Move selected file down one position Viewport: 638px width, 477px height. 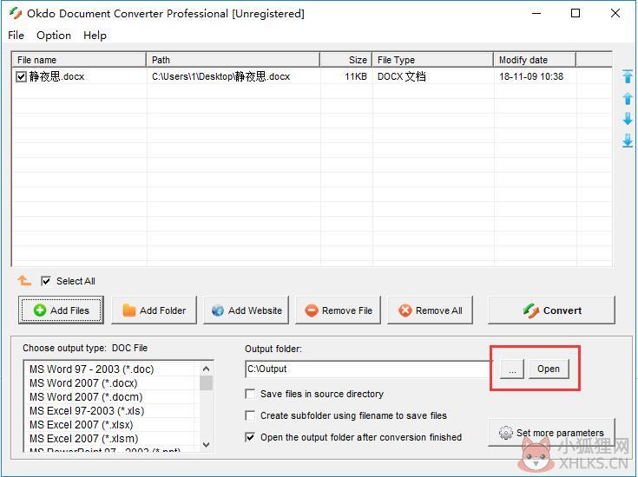tap(628, 118)
